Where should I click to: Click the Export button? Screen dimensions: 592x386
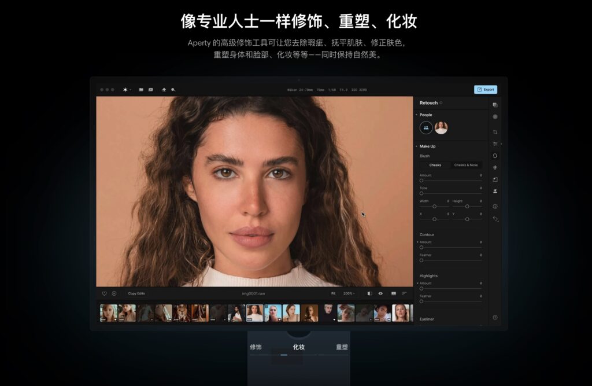(x=486, y=90)
